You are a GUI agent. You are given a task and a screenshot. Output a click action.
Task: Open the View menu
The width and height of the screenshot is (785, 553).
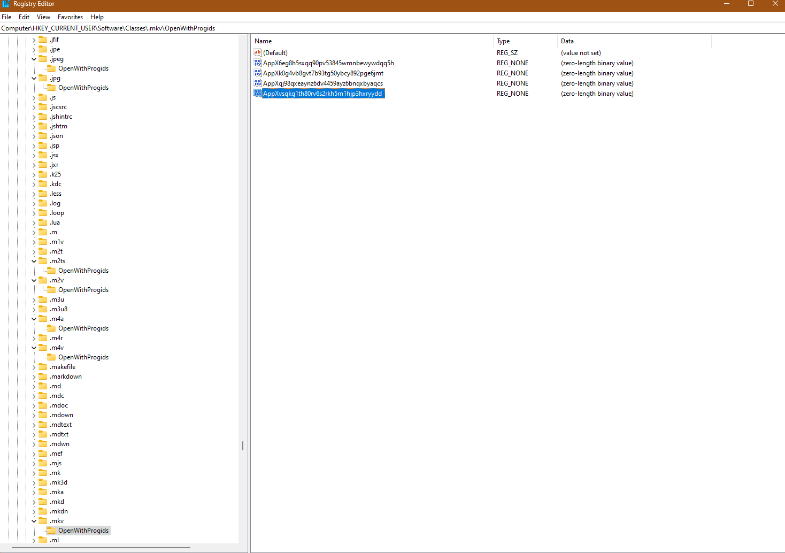point(43,17)
